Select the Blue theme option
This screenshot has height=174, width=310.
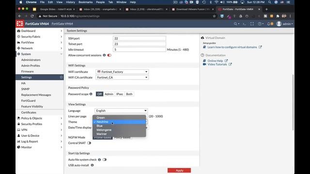pos(119,126)
